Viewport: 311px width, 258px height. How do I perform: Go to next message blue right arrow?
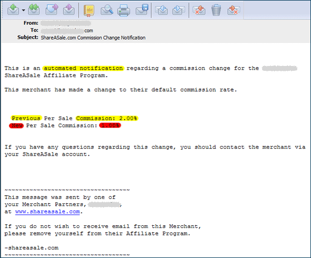point(179,10)
